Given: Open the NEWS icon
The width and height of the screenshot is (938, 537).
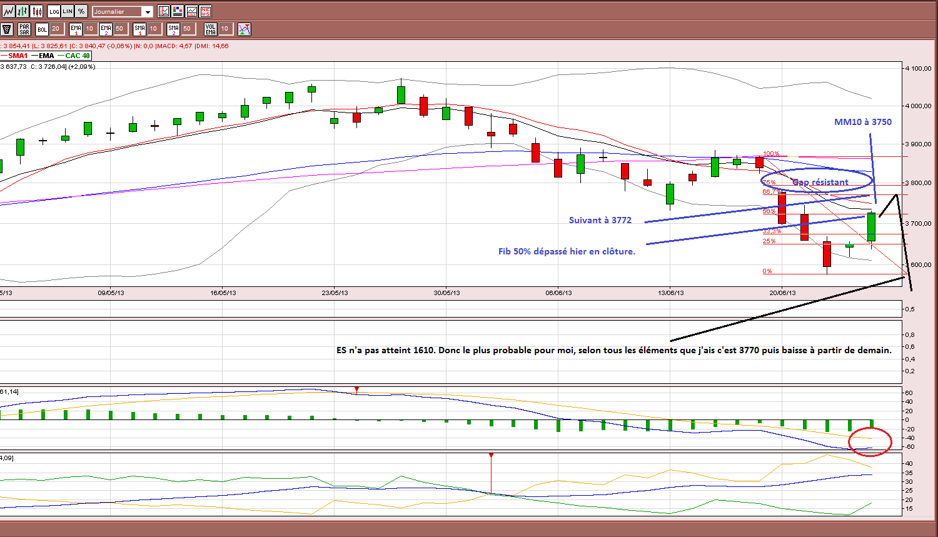Looking at the screenshot, I should 205,11.
